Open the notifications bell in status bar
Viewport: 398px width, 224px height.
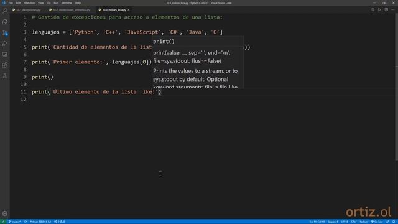[x=394, y=222]
